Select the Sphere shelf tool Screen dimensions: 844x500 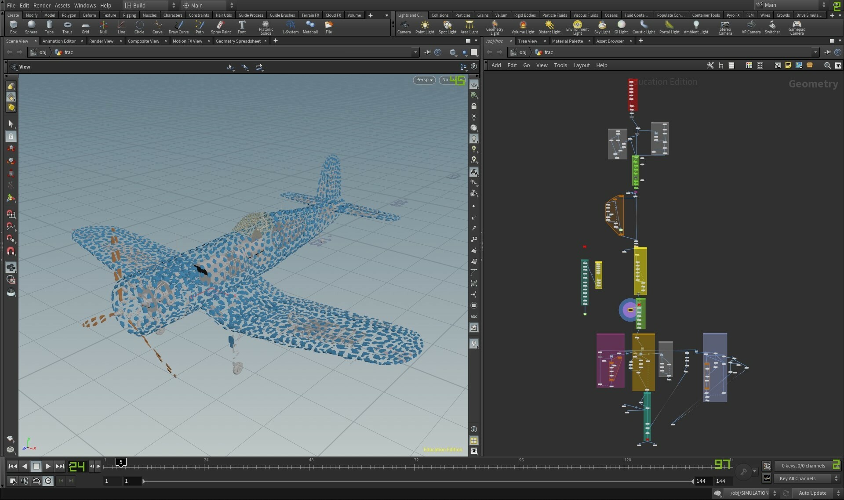pyautogui.click(x=31, y=27)
